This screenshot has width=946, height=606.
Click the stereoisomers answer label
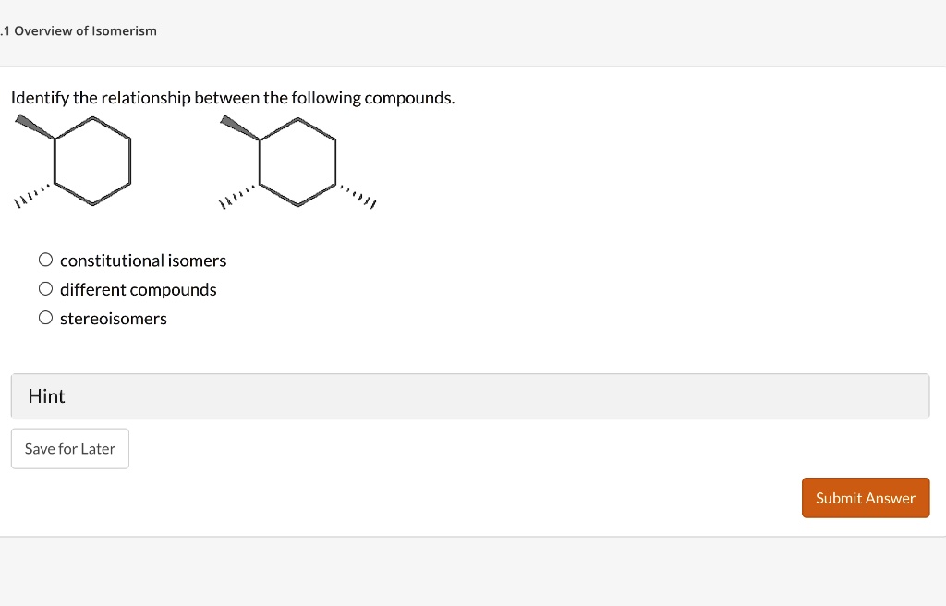[x=113, y=318]
